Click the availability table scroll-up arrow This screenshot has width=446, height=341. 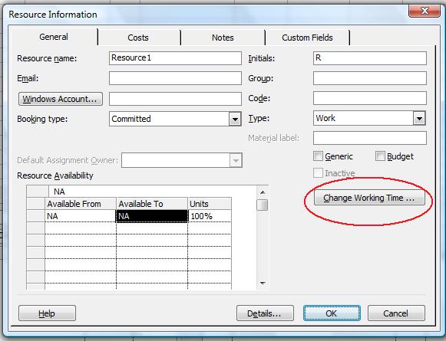pos(263,192)
